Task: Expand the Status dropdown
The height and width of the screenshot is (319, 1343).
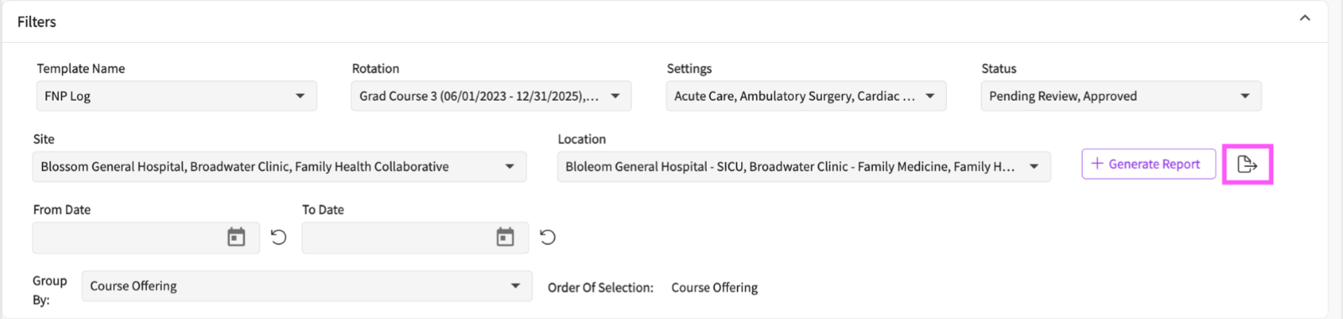Action: coord(1121,96)
